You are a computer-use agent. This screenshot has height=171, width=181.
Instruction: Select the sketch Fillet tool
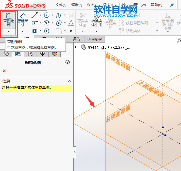[x=59, y=31]
